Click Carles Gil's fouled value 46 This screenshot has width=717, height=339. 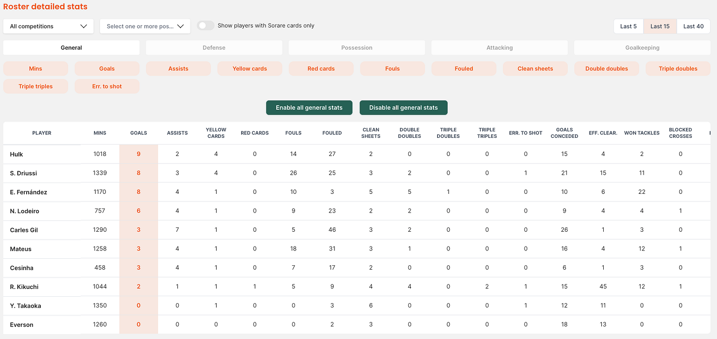332,230
